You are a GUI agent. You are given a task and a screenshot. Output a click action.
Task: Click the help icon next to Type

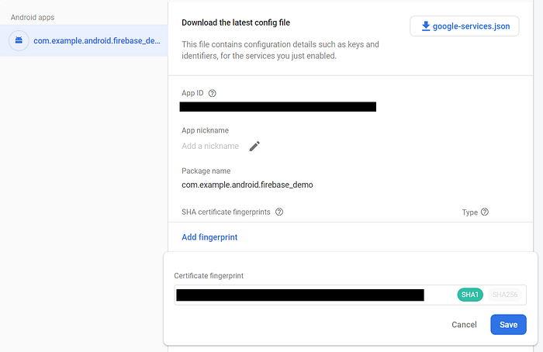pyautogui.click(x=485, y=212)
